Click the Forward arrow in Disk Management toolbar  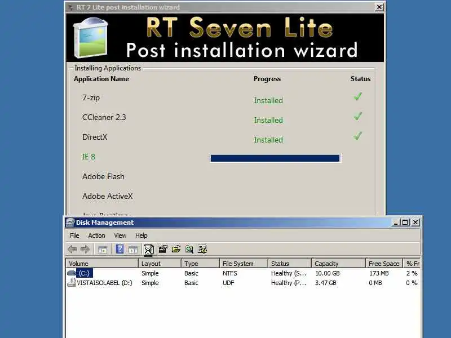85,249
